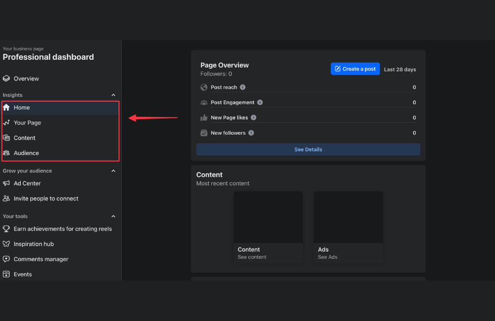
Task: Click the See Details button
Action: (x=308, y=150)
